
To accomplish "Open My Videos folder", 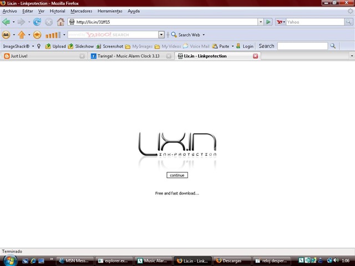I will 168,47.
